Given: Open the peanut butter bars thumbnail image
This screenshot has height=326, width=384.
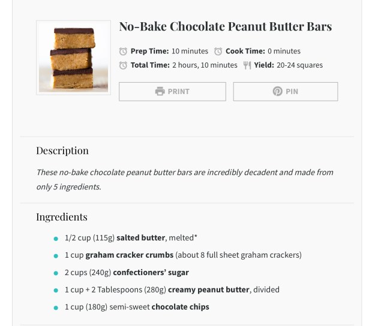Looking at the screenshot, I should [x=73, y=58].
